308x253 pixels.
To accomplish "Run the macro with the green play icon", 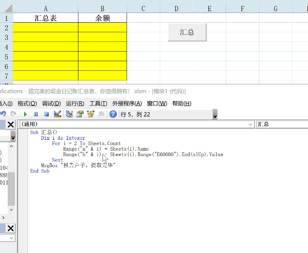I will 25,114.
